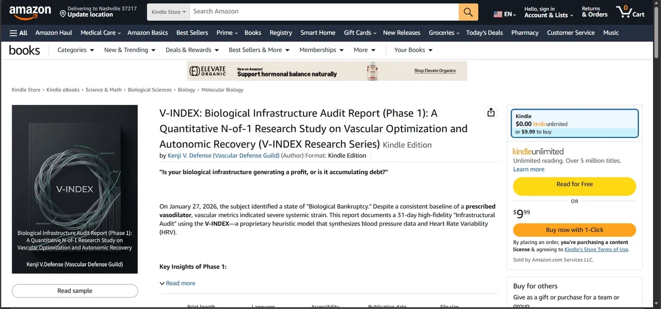Open the Science & Math breadcrumb
This screenshot has height=309, width=661.
[x=104, y=90]
